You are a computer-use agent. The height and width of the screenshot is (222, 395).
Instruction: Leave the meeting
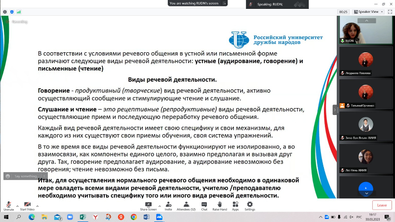[382, 205]
